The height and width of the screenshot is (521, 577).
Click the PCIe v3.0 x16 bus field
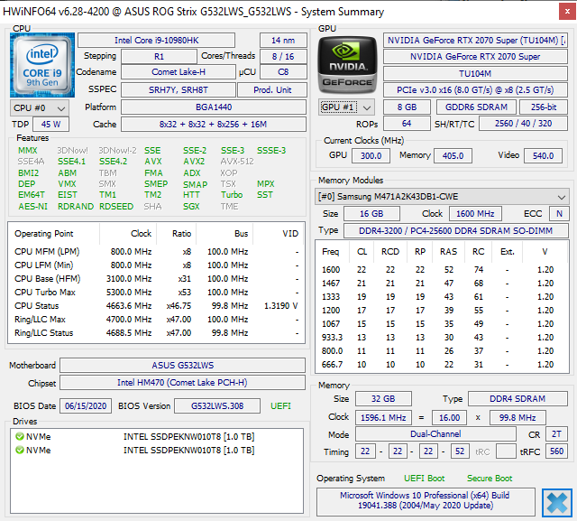475,90
